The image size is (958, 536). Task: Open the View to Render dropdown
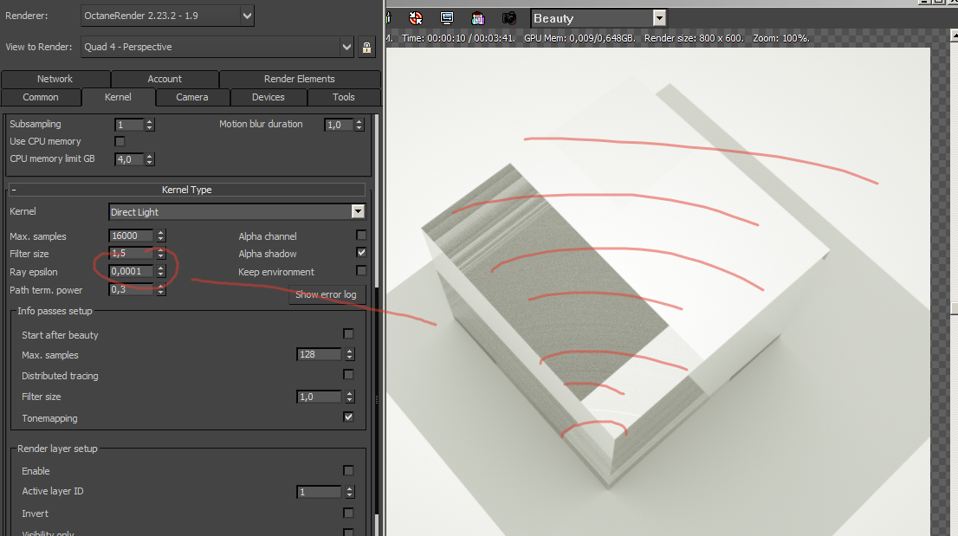346,47
